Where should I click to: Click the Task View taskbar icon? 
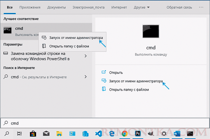pyautogui.click(x=20, y=134)
